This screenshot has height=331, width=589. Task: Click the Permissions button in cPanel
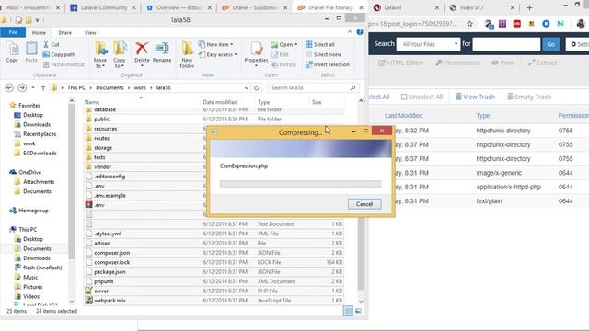click(457, 63)
